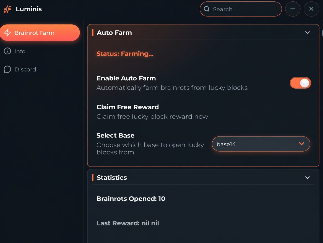Collapse the Auto Farm section chevron
323x243 pixels.
coord(307,33)
